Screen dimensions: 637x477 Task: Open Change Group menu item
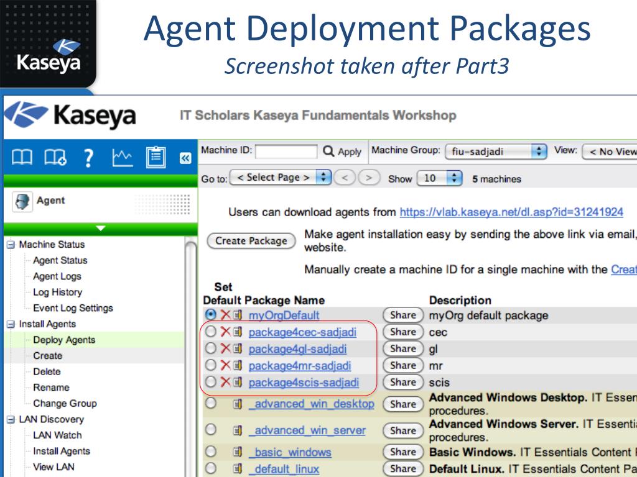(x=65, y=404)
